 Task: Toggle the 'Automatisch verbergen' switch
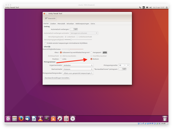click(x=74, y=29)
